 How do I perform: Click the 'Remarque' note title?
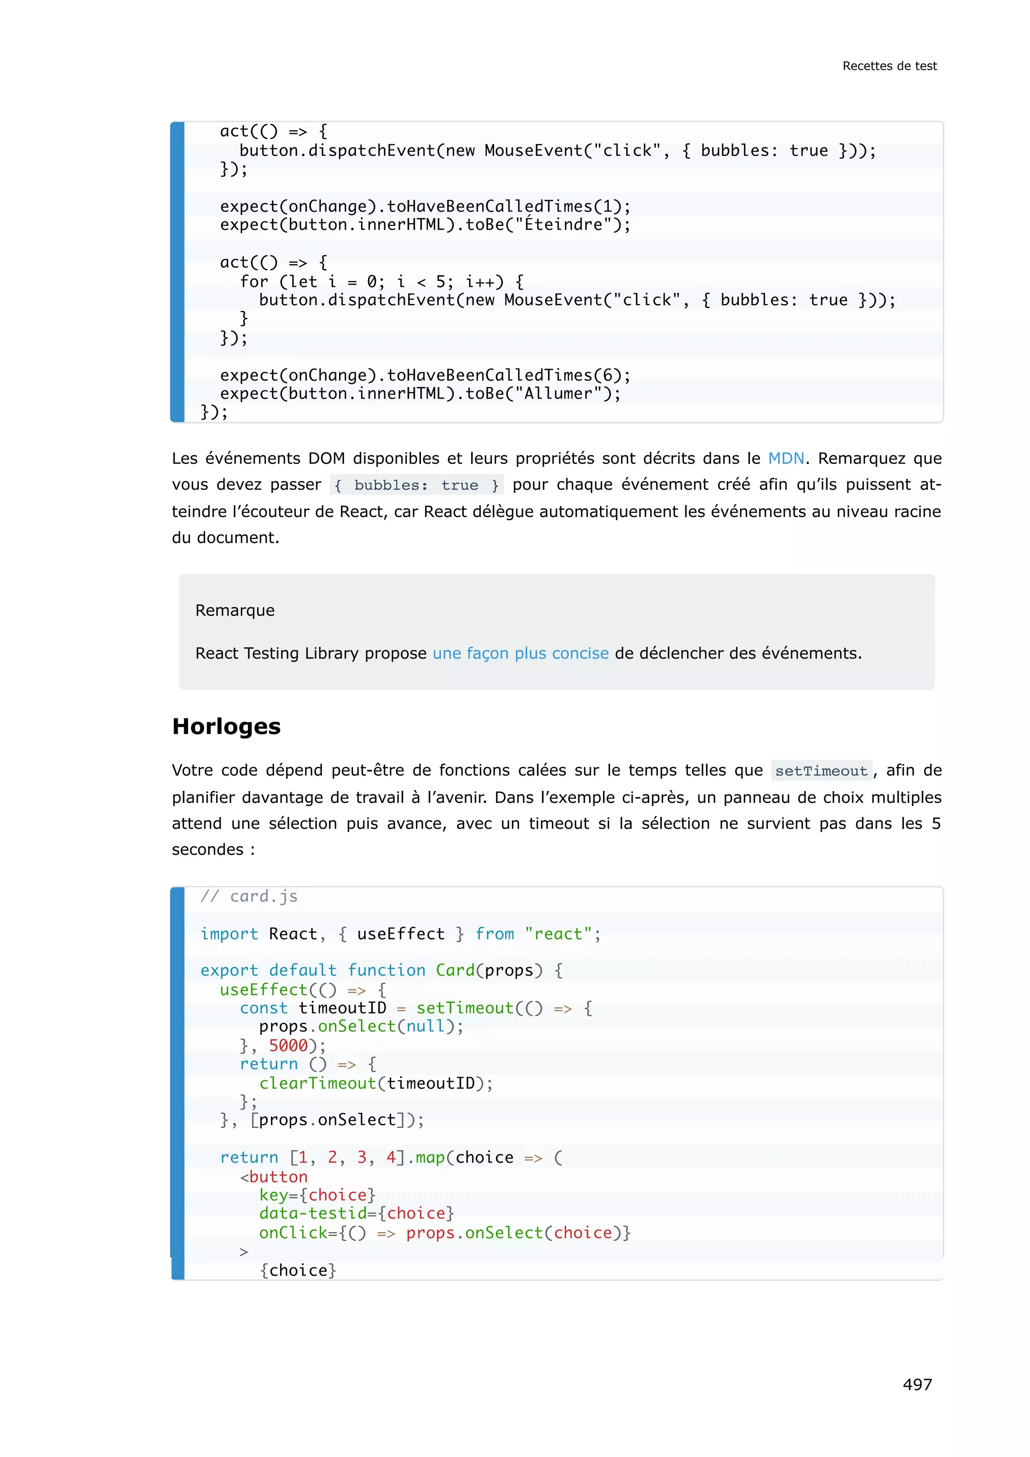[x=235, y=610]
